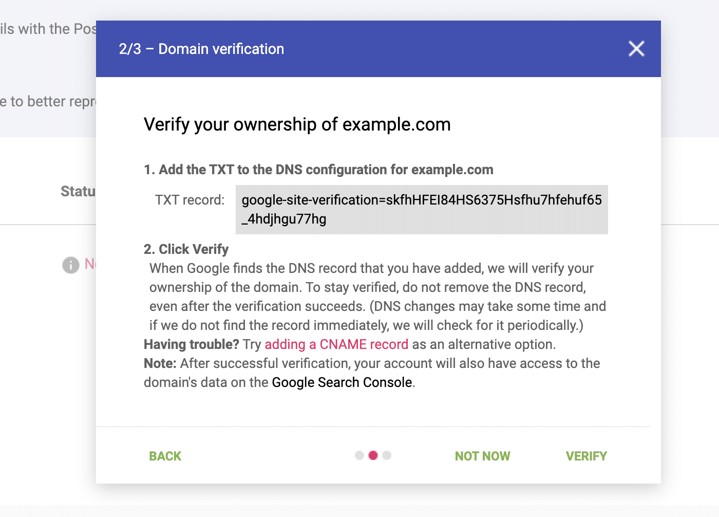
Task: Click the "Having trouble?" text
Action: [x=191, y=344]
